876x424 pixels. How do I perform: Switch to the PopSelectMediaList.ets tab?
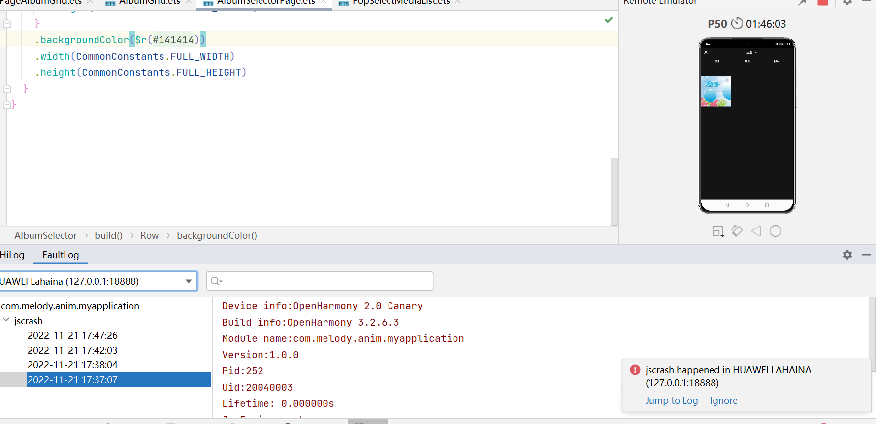click(401, 2)
